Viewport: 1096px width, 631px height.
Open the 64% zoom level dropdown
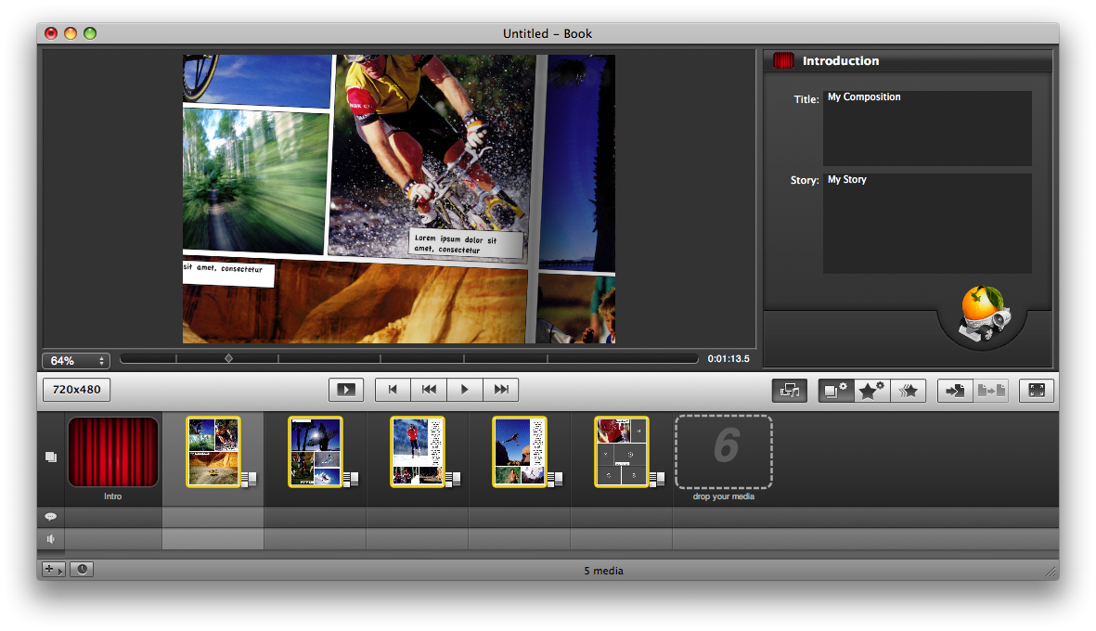(x=75, y=360)
